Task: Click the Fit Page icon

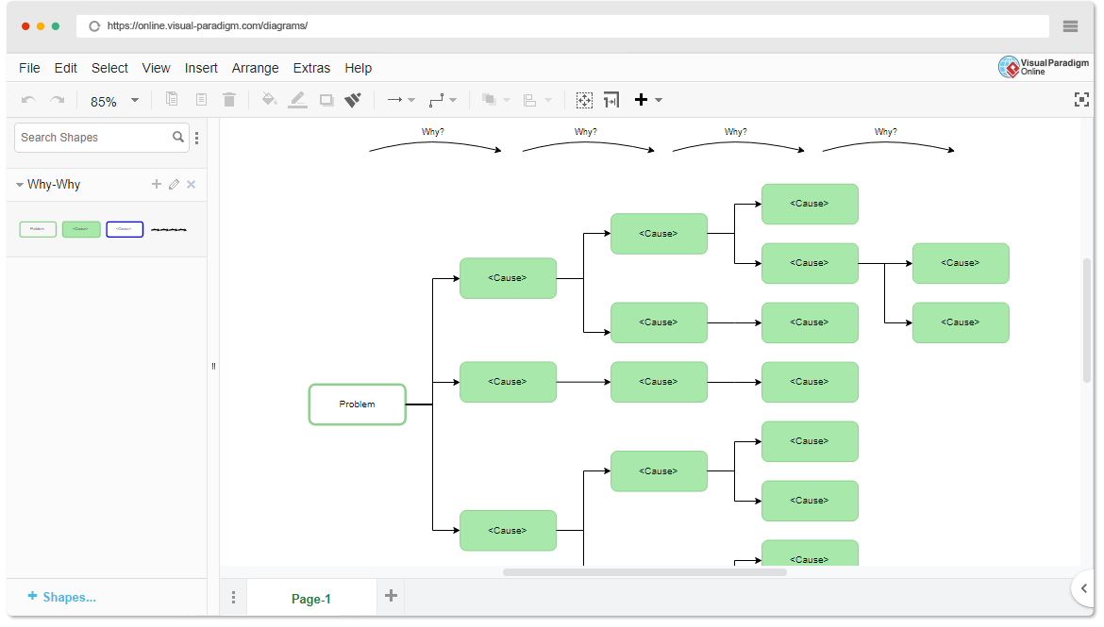Action: coord(584,100)
